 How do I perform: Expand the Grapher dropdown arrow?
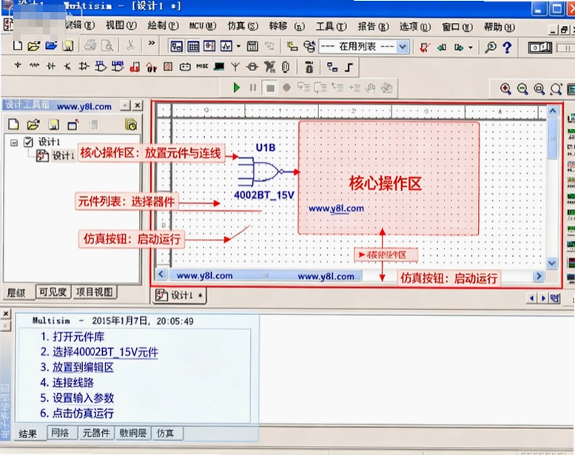click(238, 47)
